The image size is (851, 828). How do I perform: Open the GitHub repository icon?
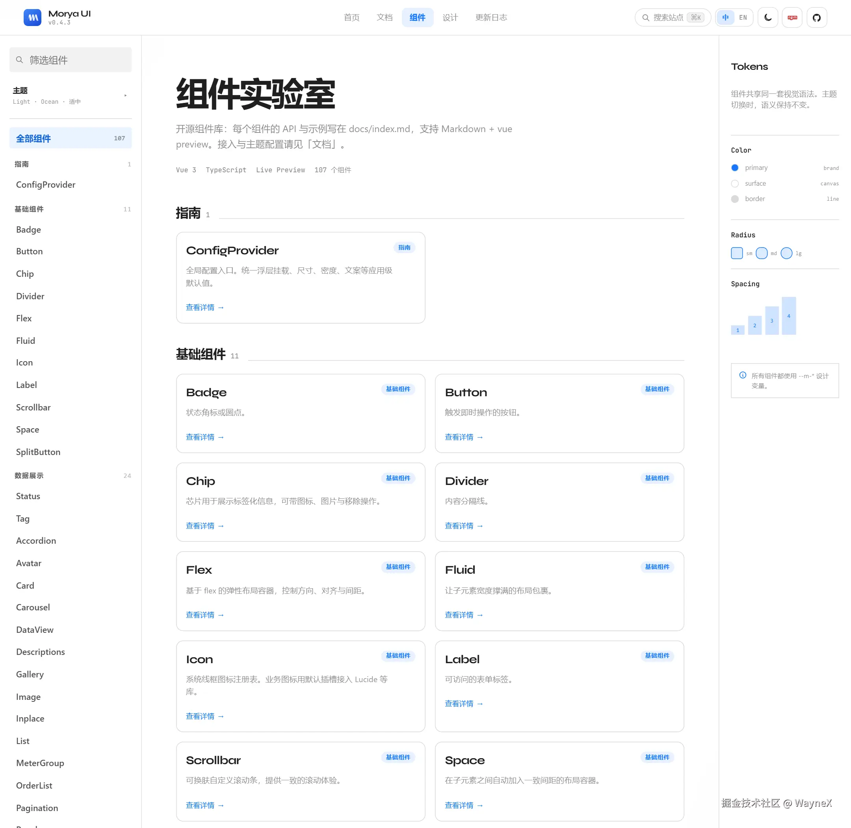pos(817,17)
